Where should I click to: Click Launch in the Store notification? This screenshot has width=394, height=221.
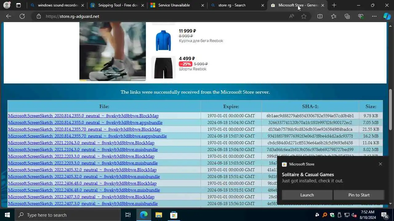[307, 195]
